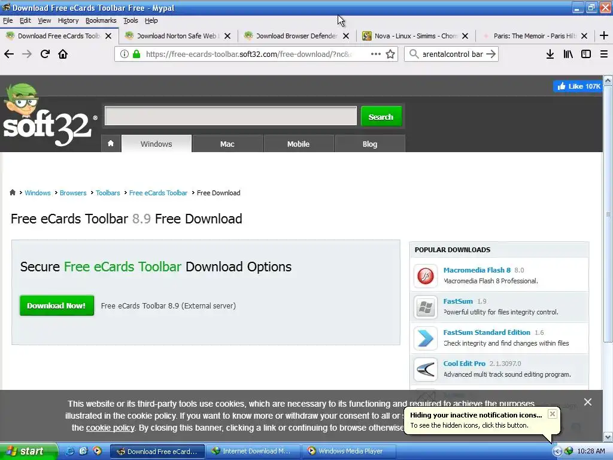
Task: Close the Download Norton Safe Web tab
Action: (x=227, y=36)
